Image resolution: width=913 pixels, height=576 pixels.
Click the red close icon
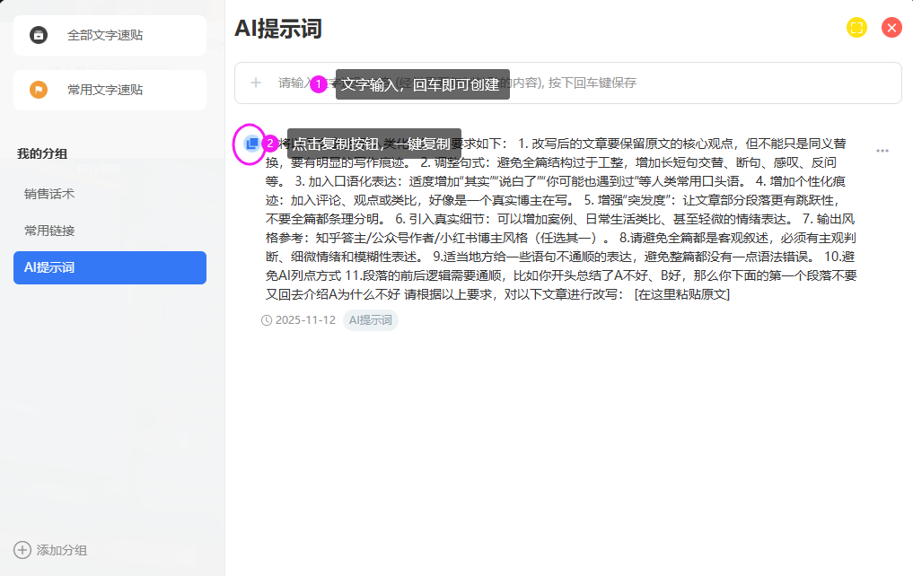click(x=891, y=28)
